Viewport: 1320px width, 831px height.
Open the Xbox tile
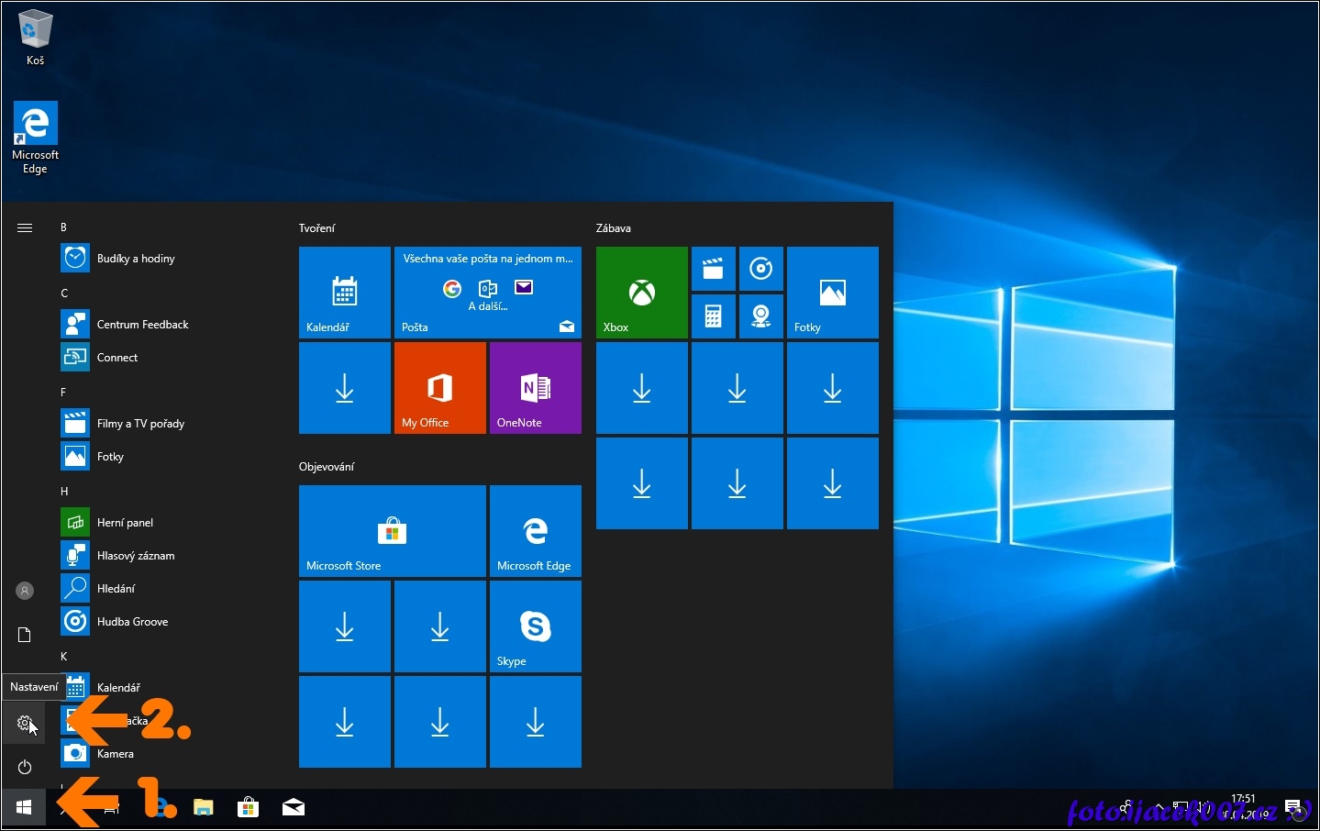coord(641,293)
